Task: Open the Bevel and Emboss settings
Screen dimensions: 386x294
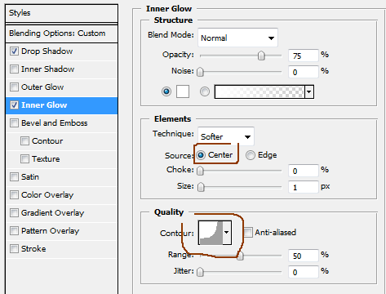Action: 55,123
